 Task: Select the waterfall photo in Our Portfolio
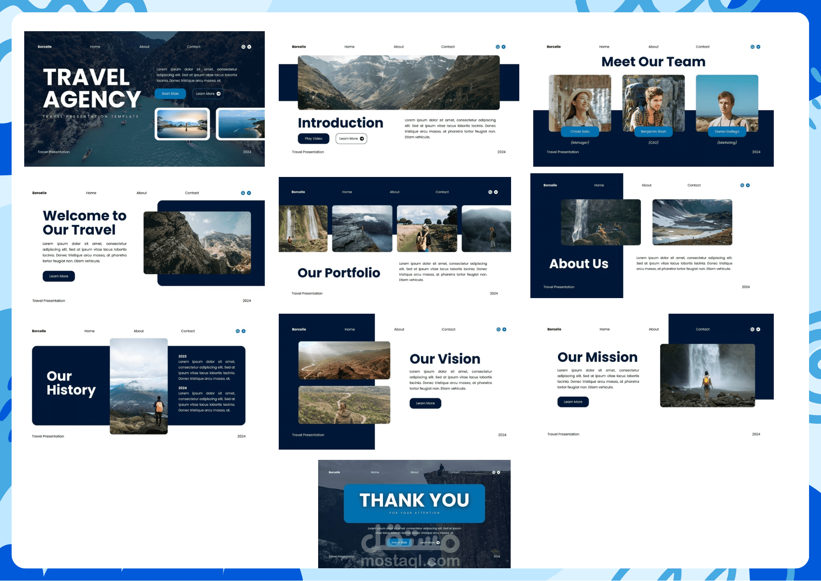[x=303, y=229]
